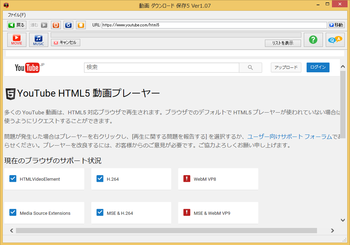Click the application icon in title bar
The width and height of the screenshot is (350, 245).
tap(6, 5)
